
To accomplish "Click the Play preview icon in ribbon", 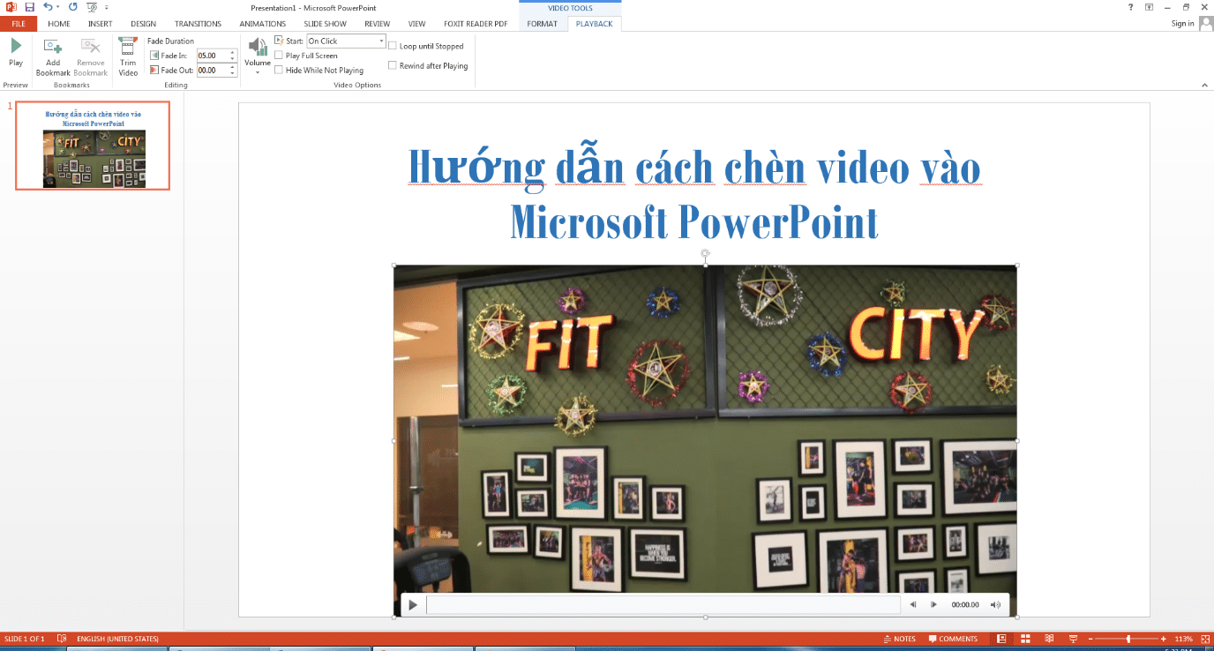I will point(16,46).
